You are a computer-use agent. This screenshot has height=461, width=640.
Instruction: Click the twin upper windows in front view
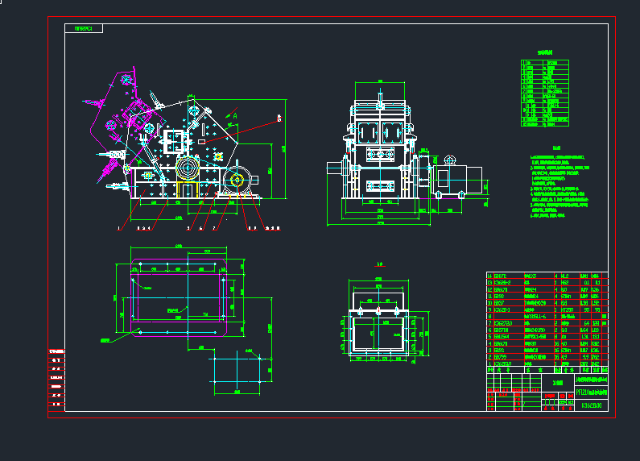point(380,132)
